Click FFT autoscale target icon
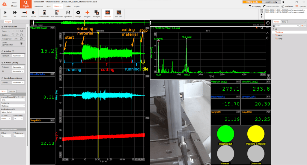Screen dimensions: 307x165 coord(267,38)
